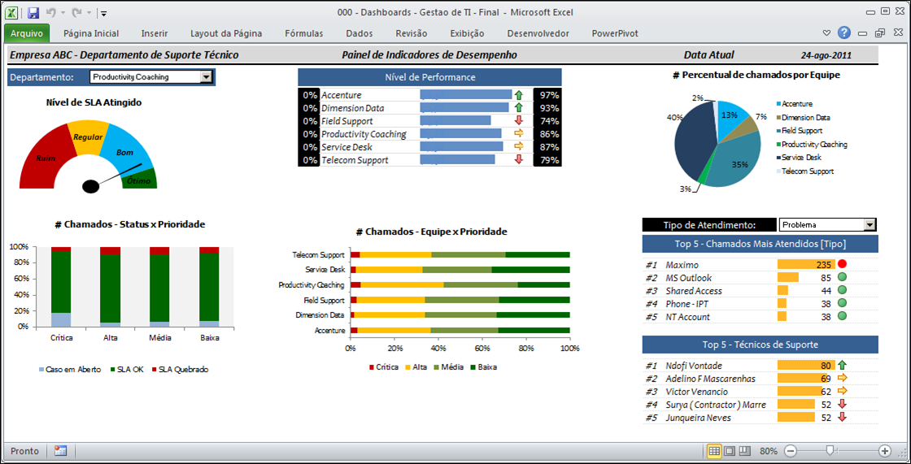Open Customize Quick Access Toolbar dropdown
This screenshot has width=911, height=464.
[103, 13]
